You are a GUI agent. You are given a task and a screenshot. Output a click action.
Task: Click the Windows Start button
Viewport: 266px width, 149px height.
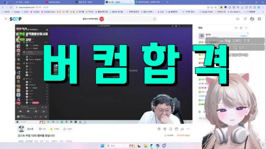click(102, 146)
